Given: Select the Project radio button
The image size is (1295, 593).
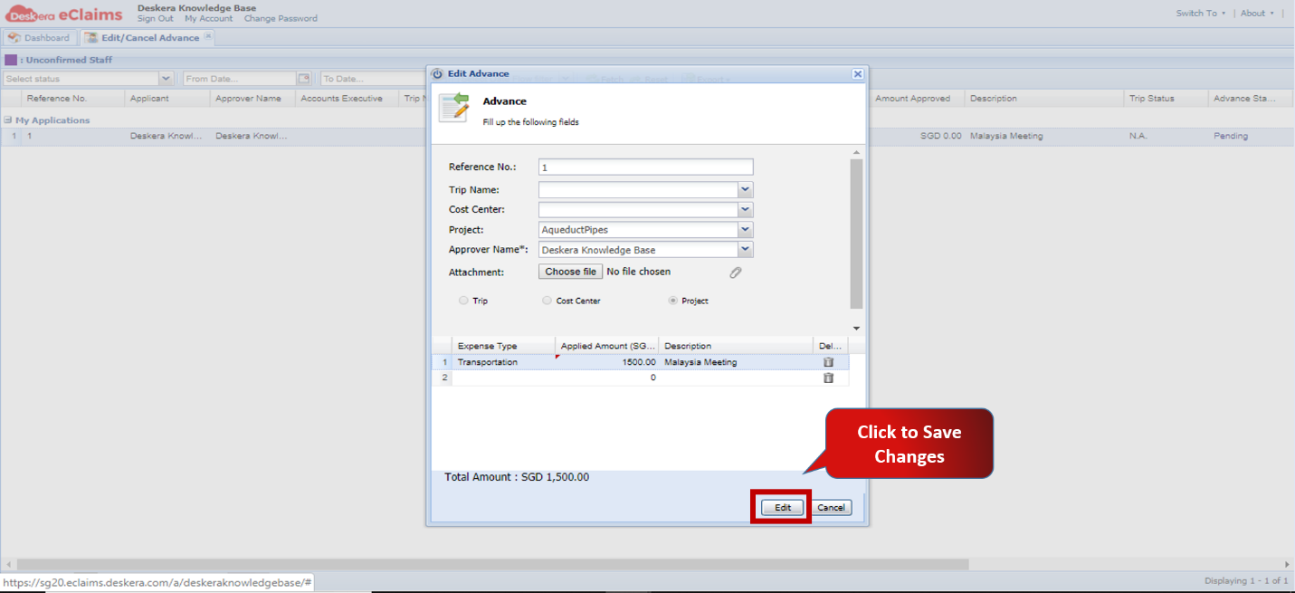Looking at the screenshot, I should [672, 301].
